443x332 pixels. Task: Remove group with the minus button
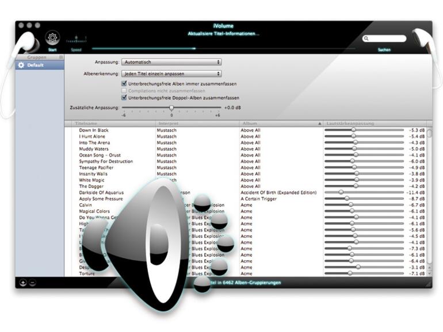pyautogui.click(x=32, y=283)
